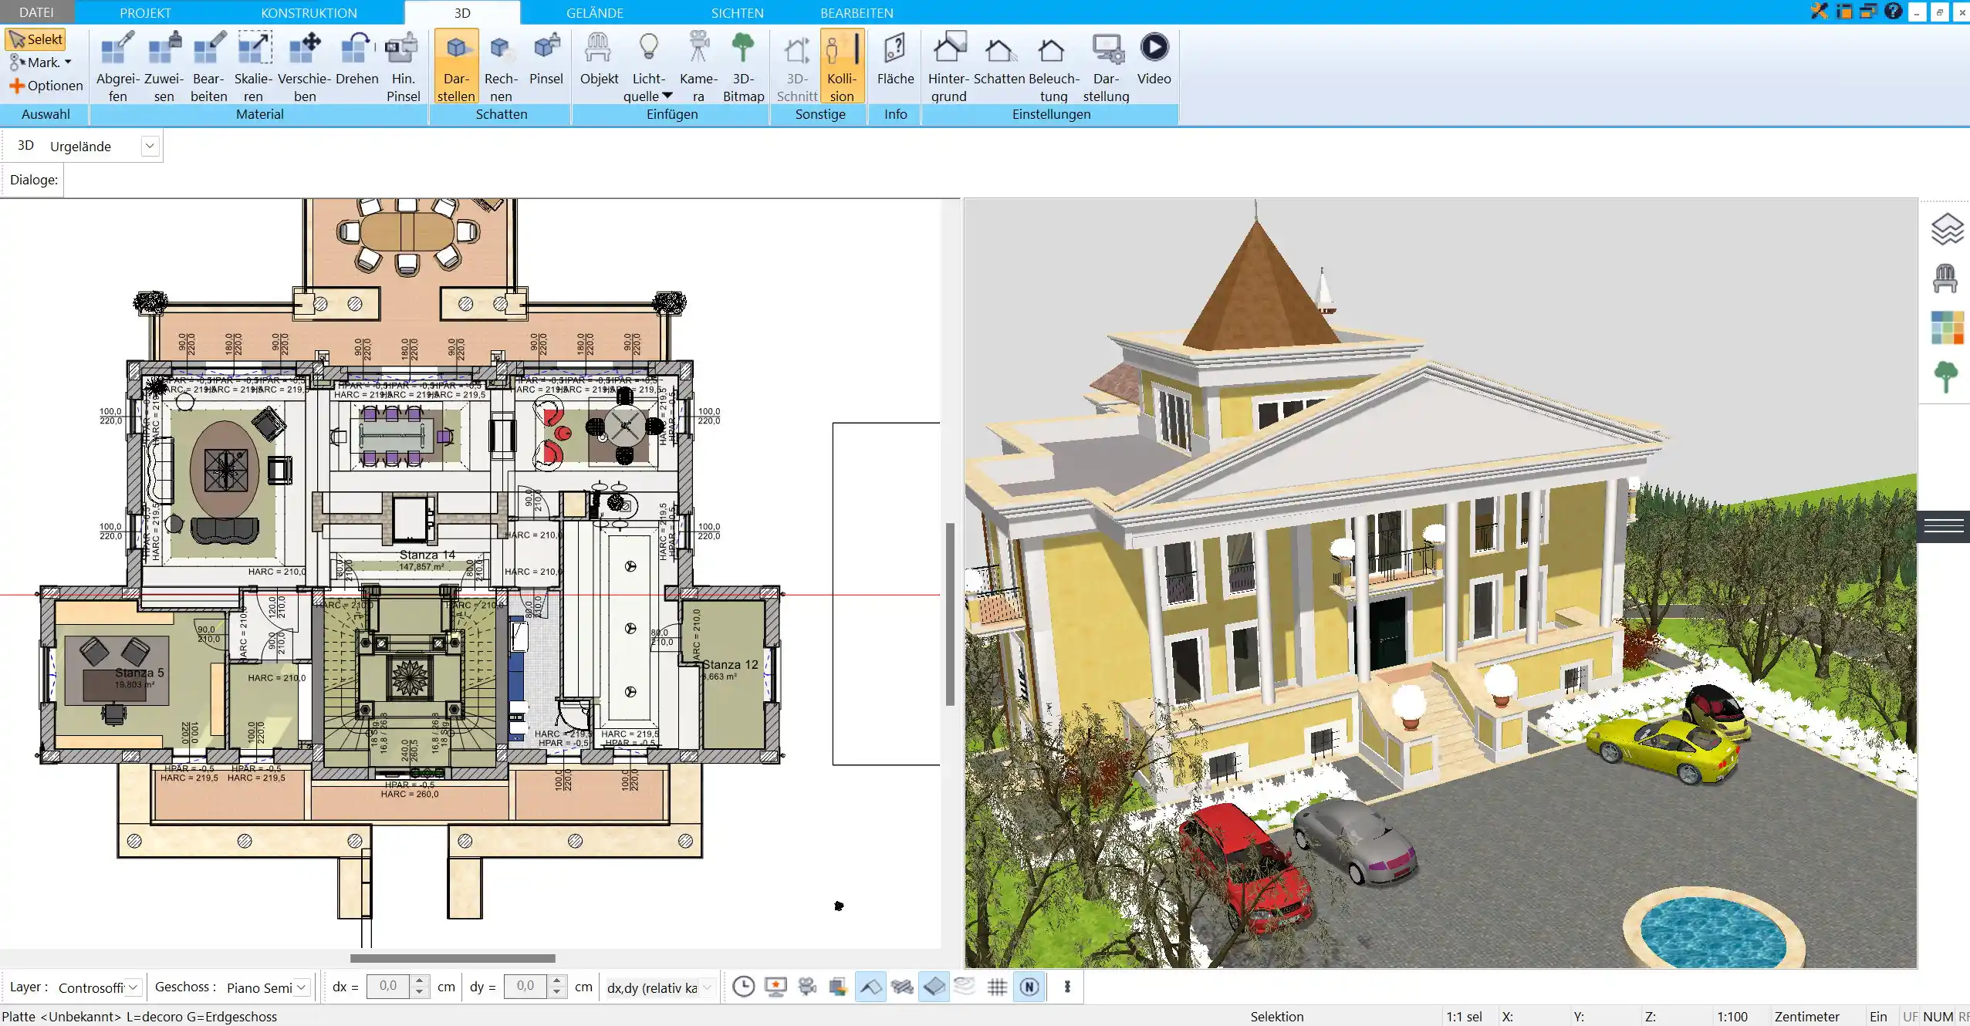Open the Fläche info tool
This screenshot has width=1970, height=1026.
tap(895, 59)
